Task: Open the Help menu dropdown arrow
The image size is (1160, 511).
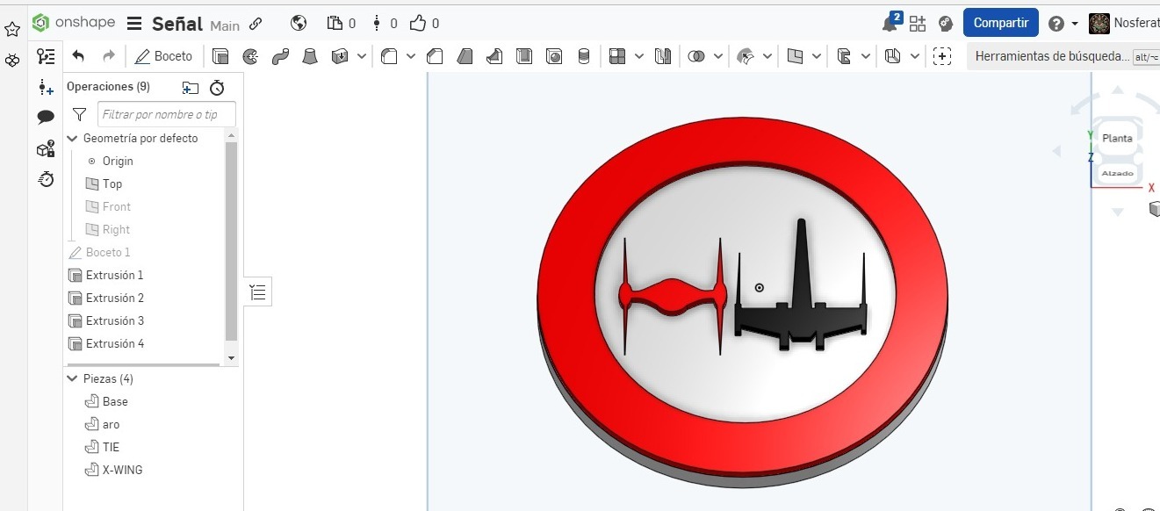Action: coord(1075,24)
